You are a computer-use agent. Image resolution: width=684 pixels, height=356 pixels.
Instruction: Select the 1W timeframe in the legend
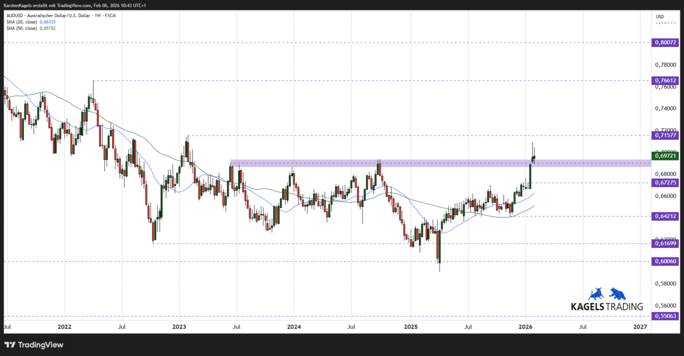pos(97,15)
